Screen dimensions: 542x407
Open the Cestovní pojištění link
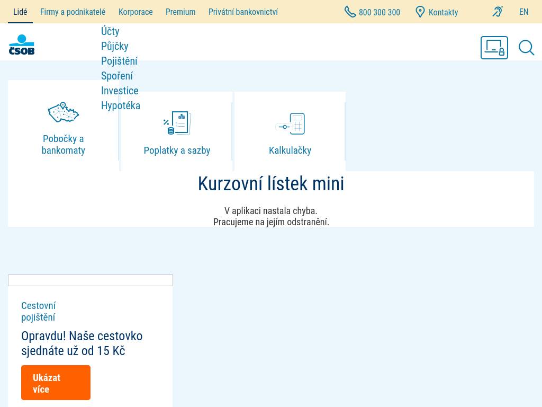(x=38, y=311)
